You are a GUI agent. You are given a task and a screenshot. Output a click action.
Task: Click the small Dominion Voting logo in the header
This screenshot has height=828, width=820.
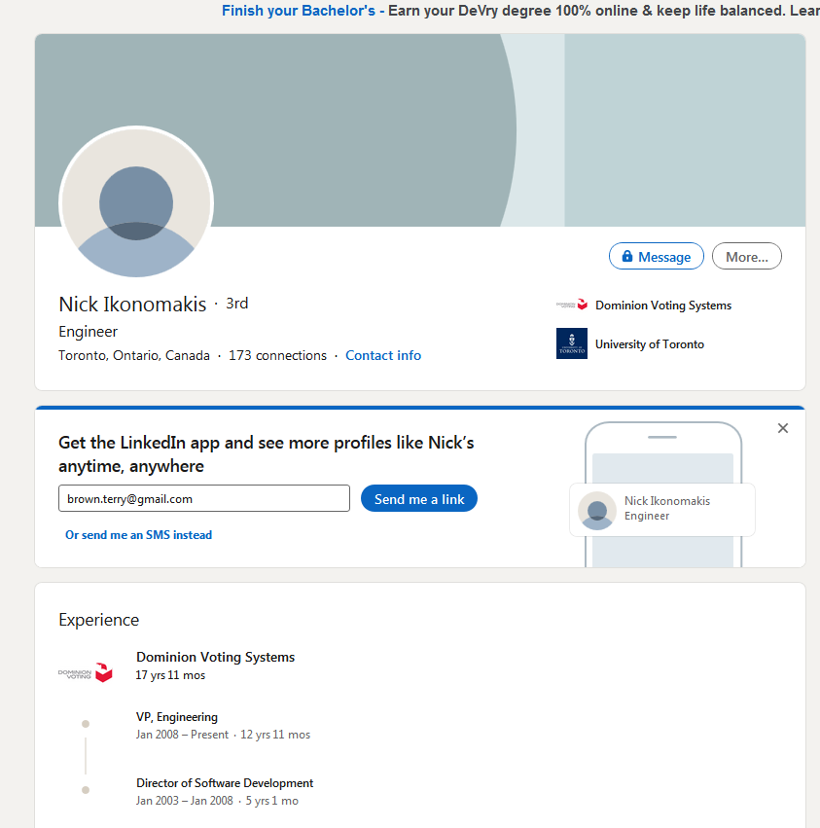click(x=572, y=305)
